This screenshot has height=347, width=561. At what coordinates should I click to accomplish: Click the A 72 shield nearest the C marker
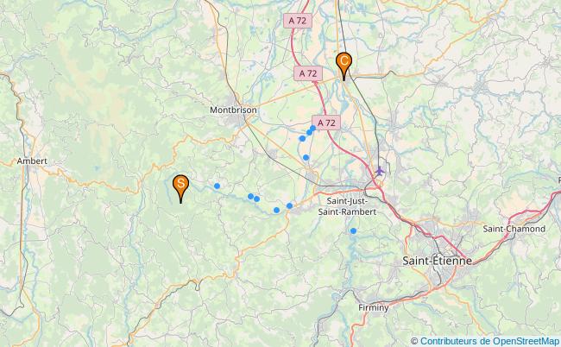308,73
